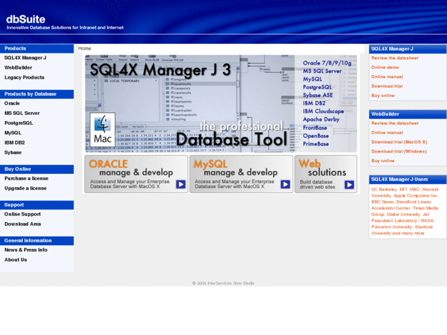Click the InterServices New Media copyright text
Image resolution: width=447 pixels, height=335 pixels.
tap(223, 283)
